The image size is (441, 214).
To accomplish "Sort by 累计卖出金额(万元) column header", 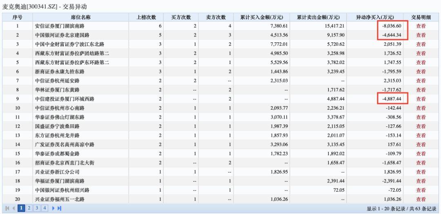I will [318, 17].
